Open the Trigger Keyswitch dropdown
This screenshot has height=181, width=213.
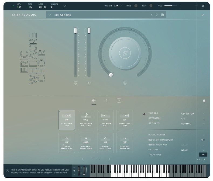[x=193, y=114]
